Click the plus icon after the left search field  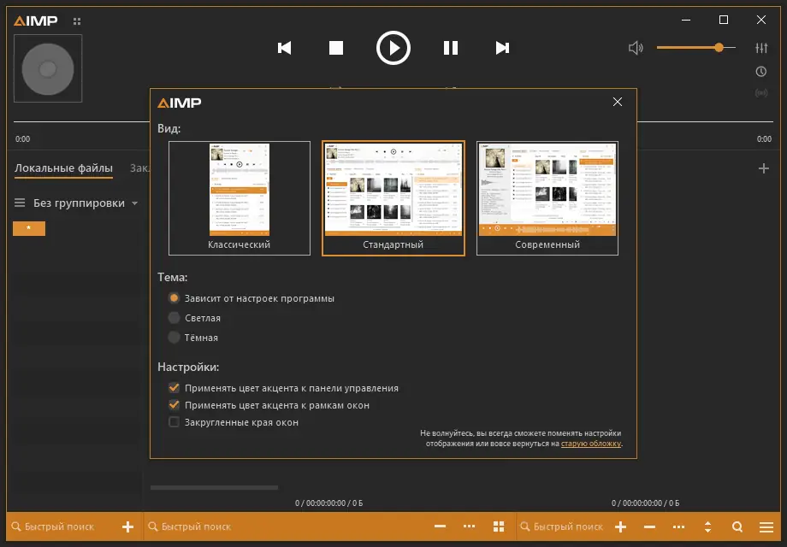point(128,526)
